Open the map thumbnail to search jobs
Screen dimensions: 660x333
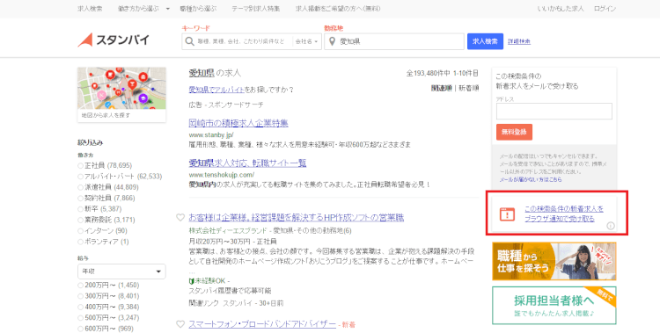(121, 95)
